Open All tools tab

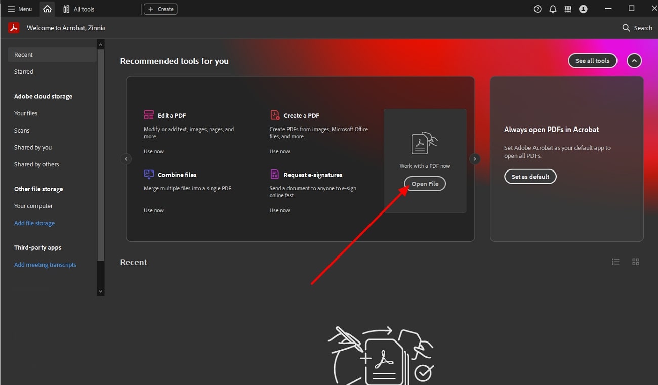pos(79,9)
